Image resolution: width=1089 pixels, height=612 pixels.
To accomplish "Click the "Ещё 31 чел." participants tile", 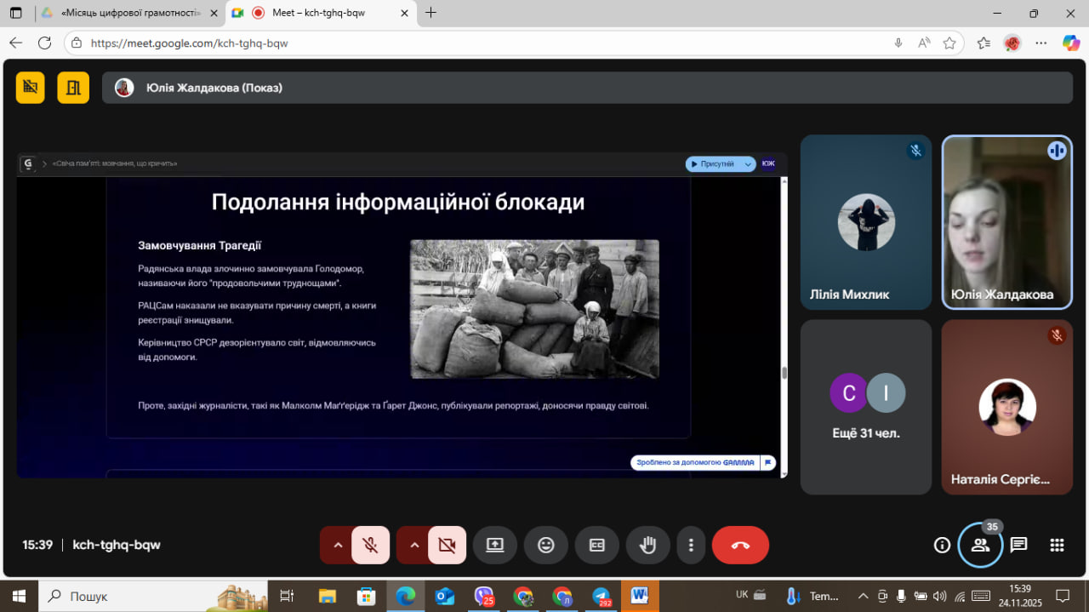I will pos(866,407).
